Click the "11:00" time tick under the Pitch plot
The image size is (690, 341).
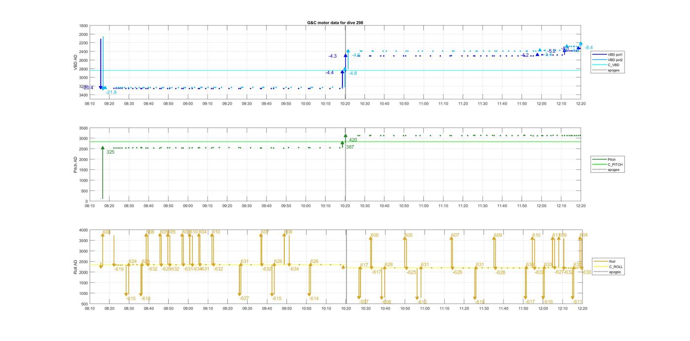pyautogui.click(x=423, y=206)
